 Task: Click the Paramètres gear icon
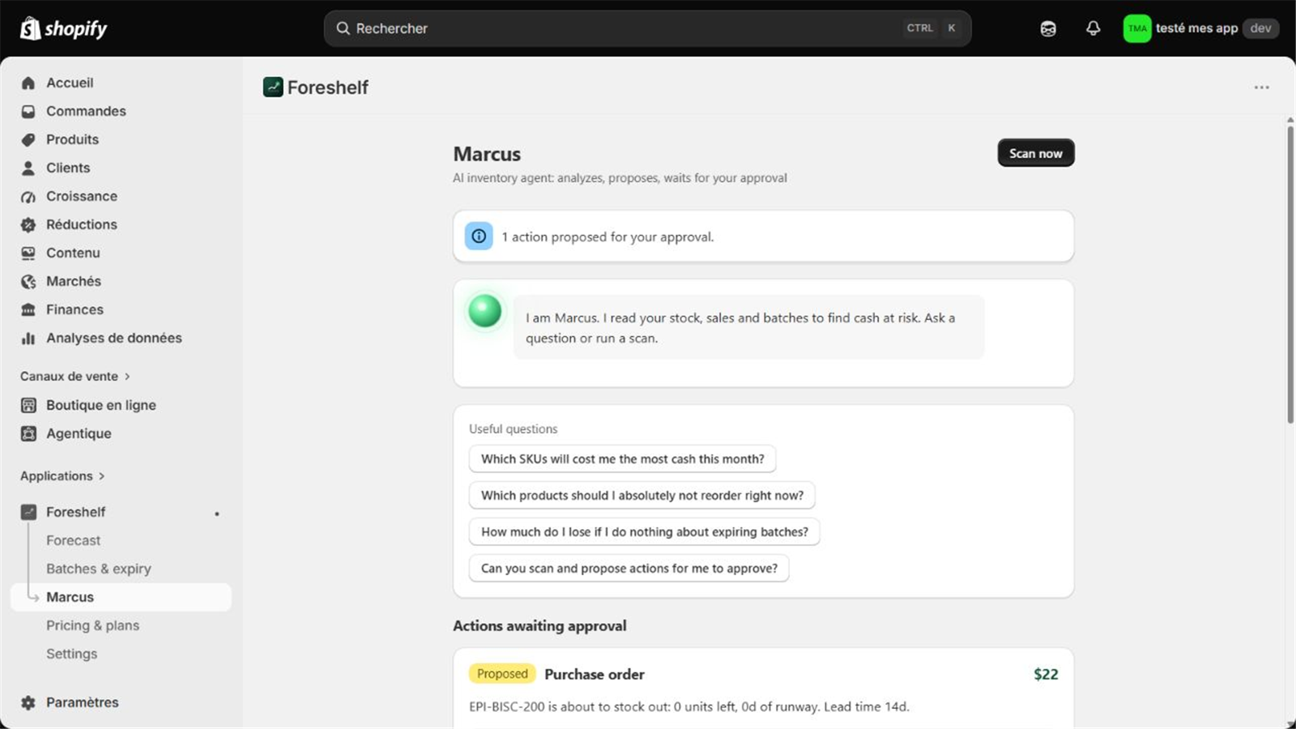click(x=28, y=702)
